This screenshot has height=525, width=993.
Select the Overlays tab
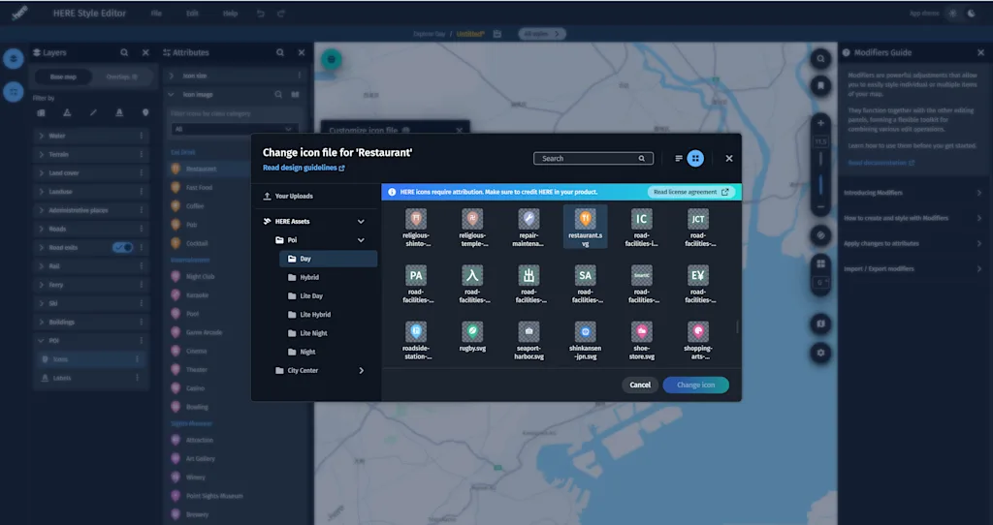(x=121, y=77)
